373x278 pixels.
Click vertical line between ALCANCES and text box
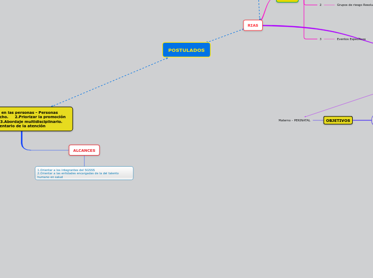point(84,161)
